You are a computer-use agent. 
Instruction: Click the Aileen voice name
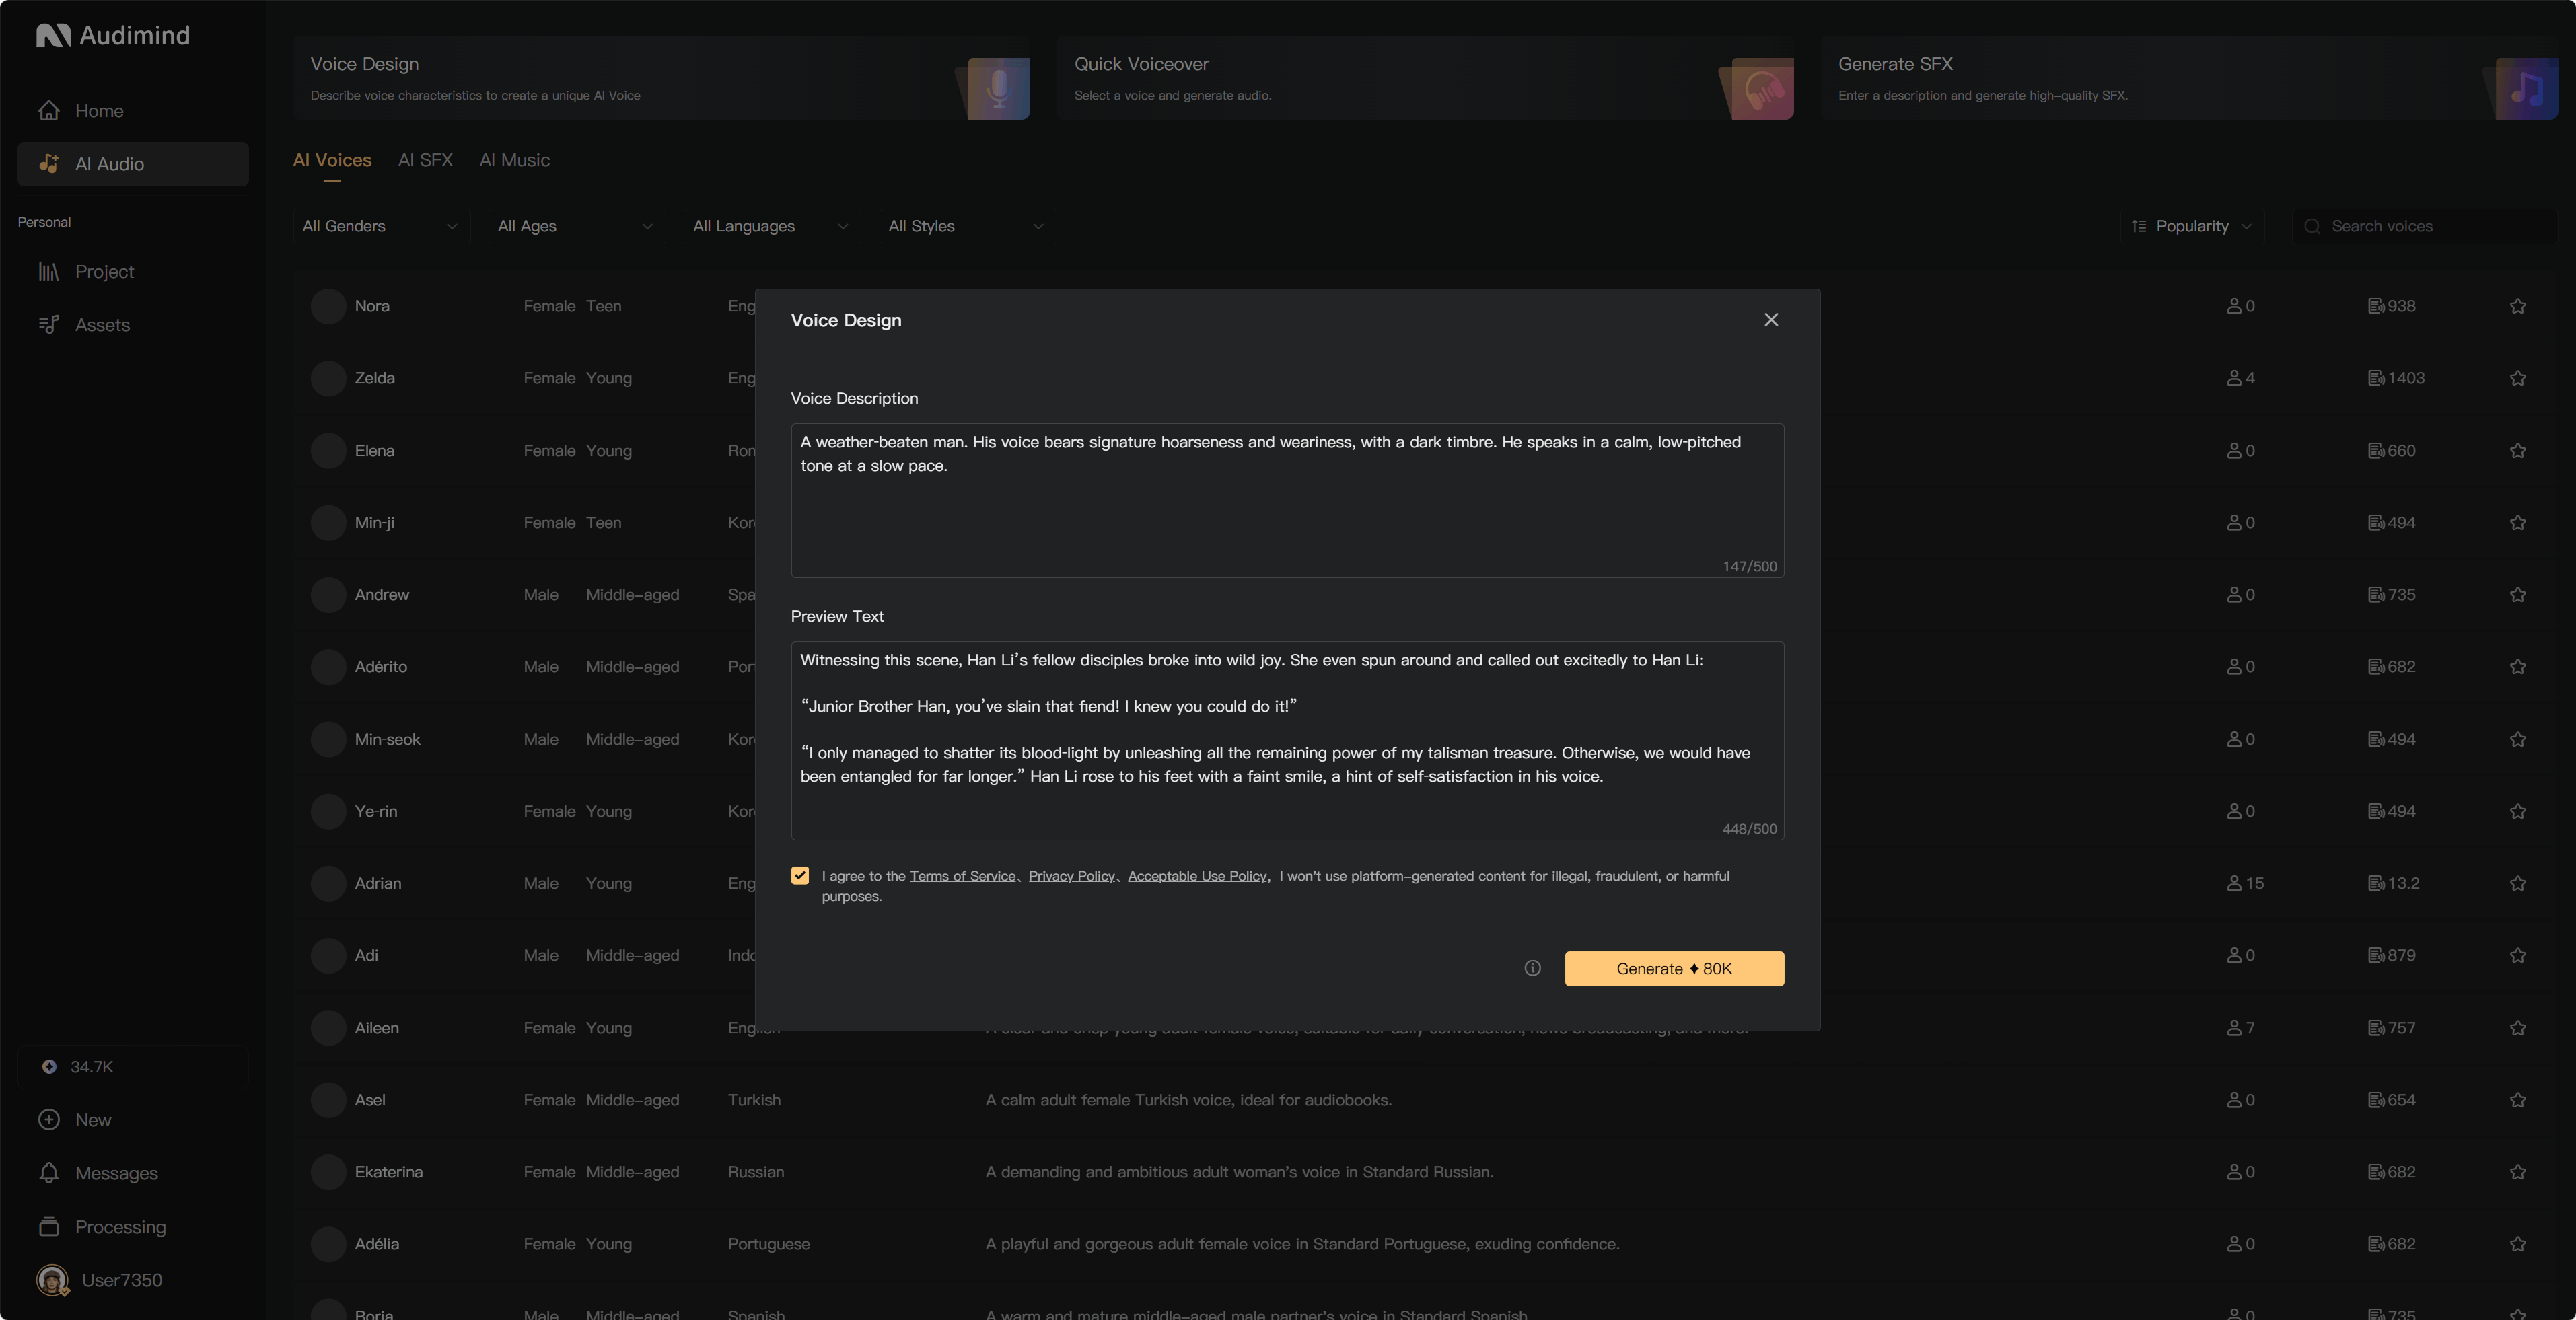[377, 1028]
